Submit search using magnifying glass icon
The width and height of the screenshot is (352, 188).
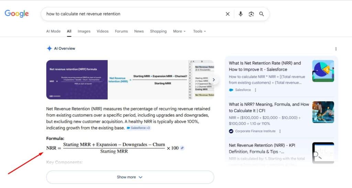point(262,14)
